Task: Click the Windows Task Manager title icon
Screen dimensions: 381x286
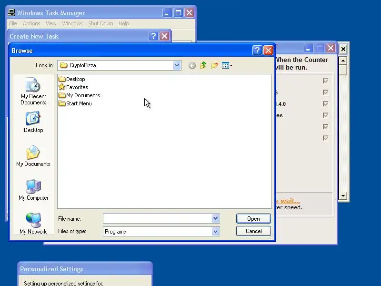Action: (x=11, y=13)
